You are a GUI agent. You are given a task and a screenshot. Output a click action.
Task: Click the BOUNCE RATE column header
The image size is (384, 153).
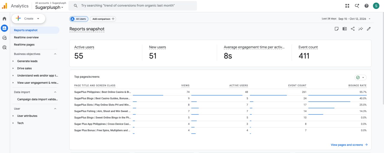click(x=358, y=85)
